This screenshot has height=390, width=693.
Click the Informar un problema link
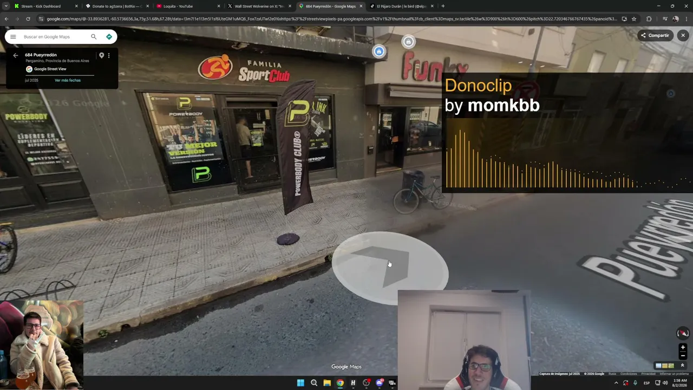[x=674, y=374]
